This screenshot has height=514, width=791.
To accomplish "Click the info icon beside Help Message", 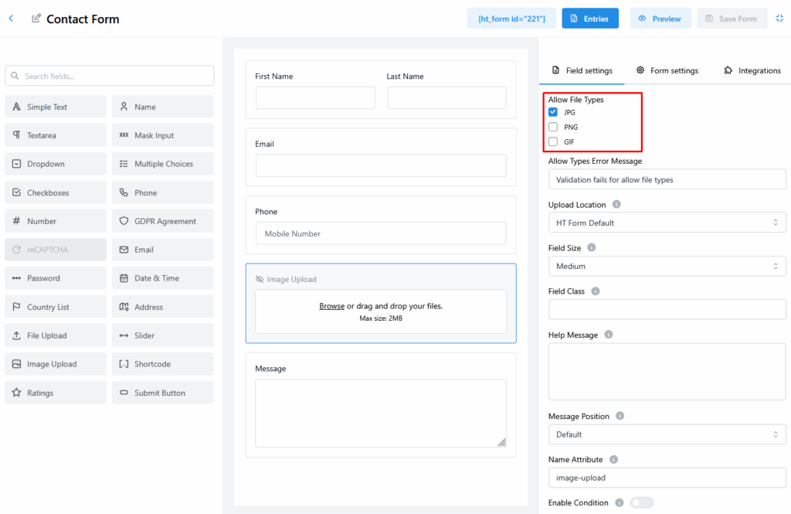I will point(609,335).
